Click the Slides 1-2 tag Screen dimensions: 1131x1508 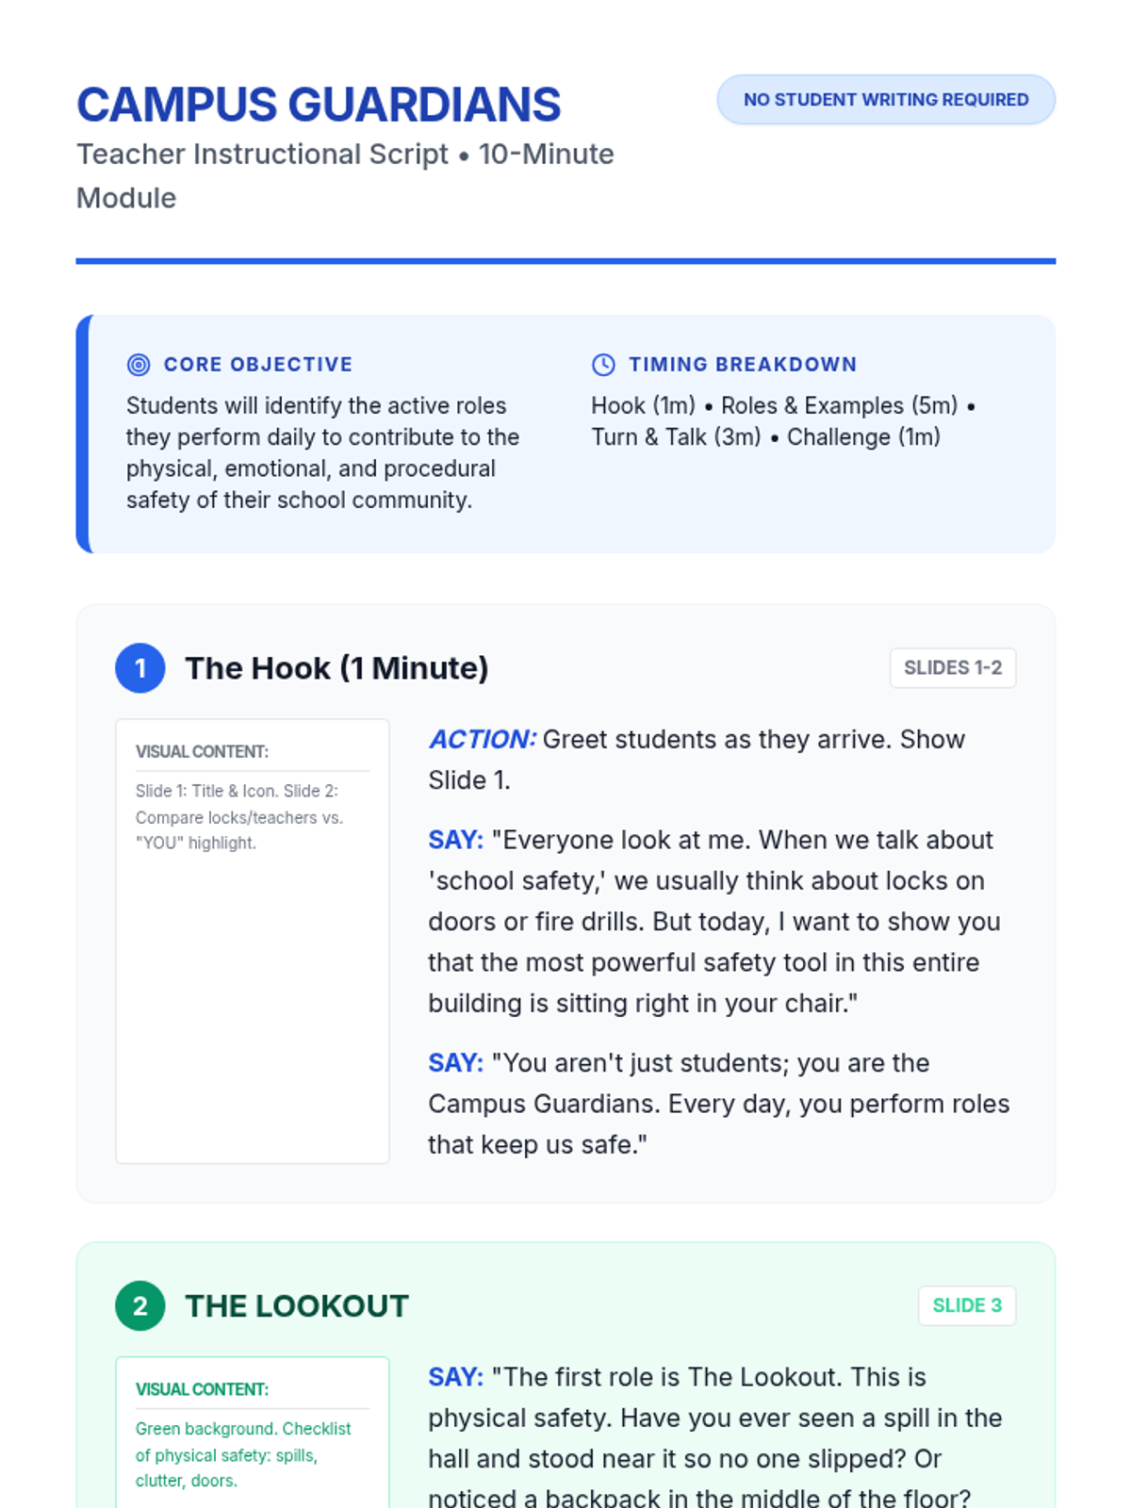click(952, 668)
